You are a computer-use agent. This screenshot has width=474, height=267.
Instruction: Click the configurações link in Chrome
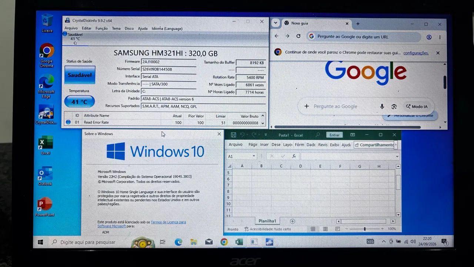(416, 53)
